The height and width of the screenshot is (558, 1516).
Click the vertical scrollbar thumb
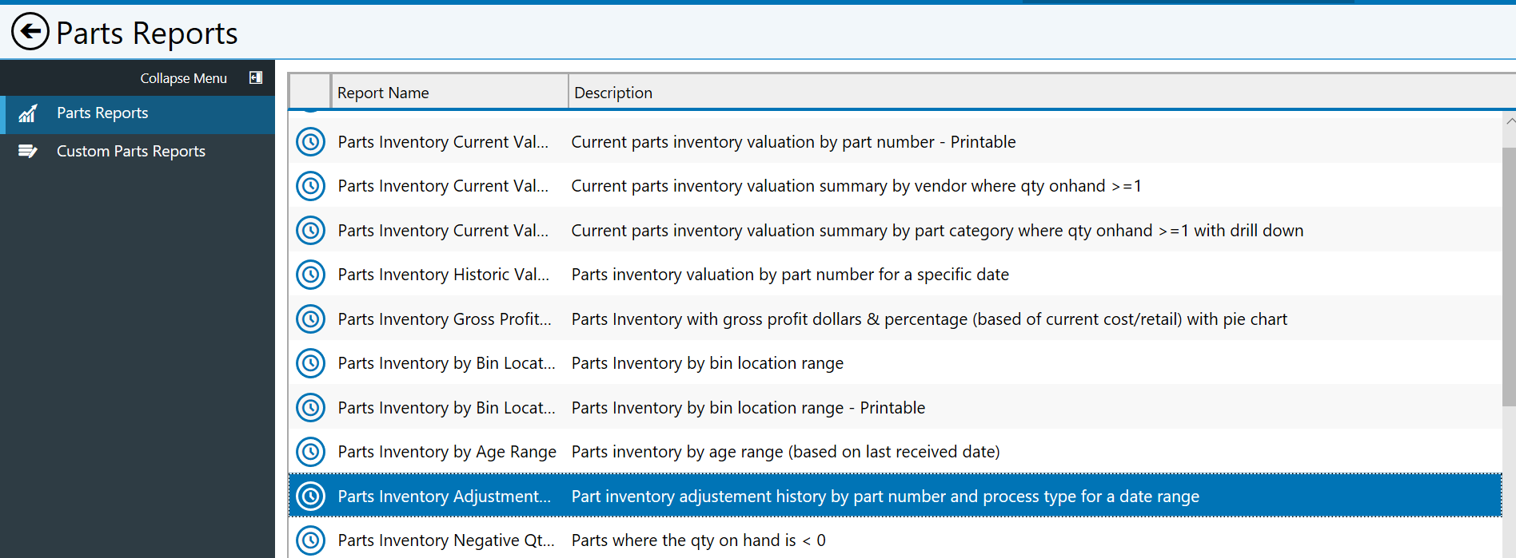coord(1509,276)
